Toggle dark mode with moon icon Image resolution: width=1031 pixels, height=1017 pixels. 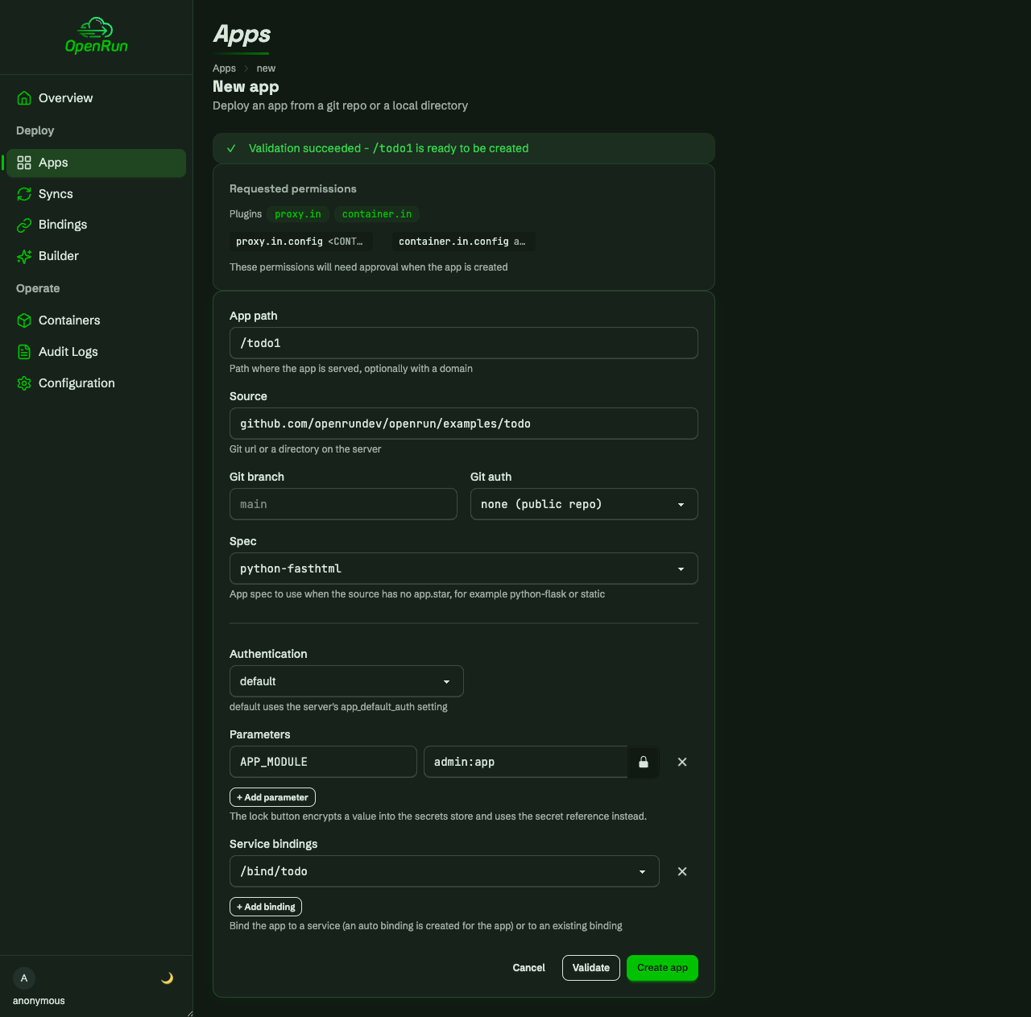[168, 978]
